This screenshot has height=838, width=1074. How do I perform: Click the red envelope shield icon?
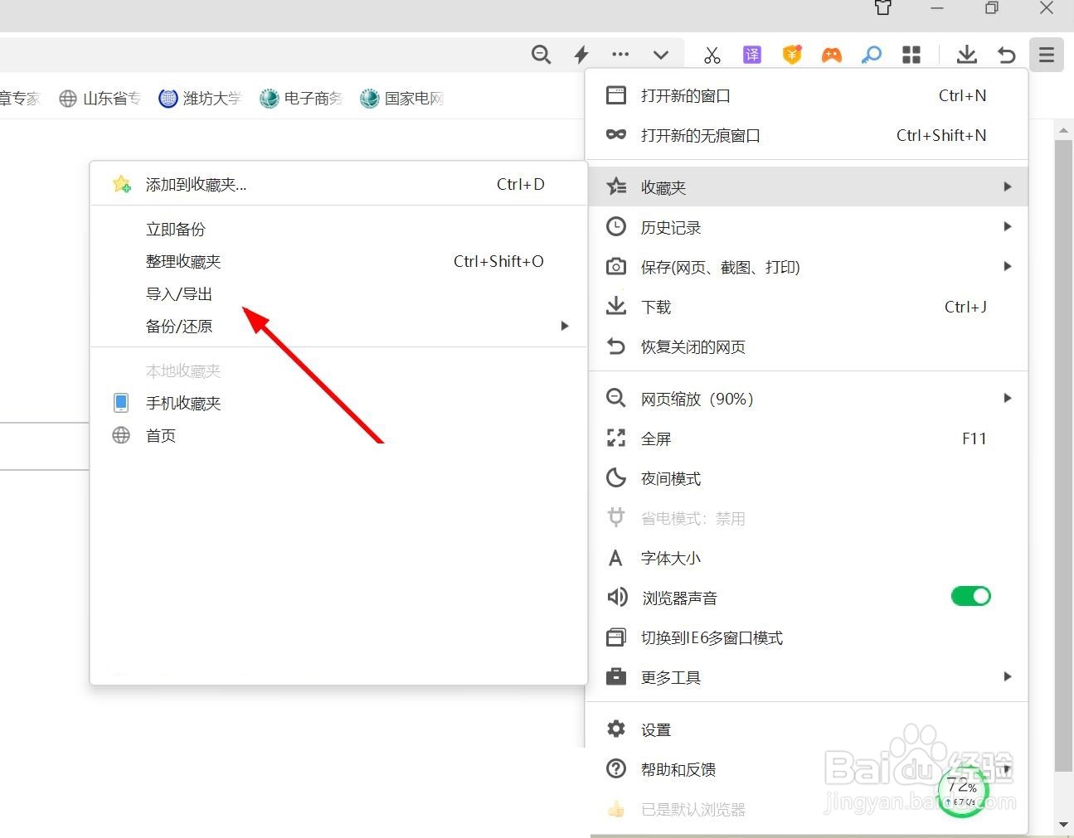[792, 55]
